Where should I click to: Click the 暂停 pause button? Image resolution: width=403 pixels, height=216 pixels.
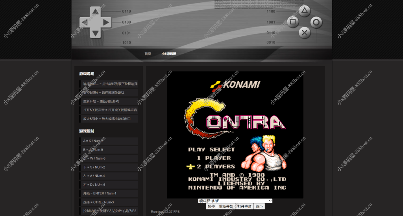(211, 207)
